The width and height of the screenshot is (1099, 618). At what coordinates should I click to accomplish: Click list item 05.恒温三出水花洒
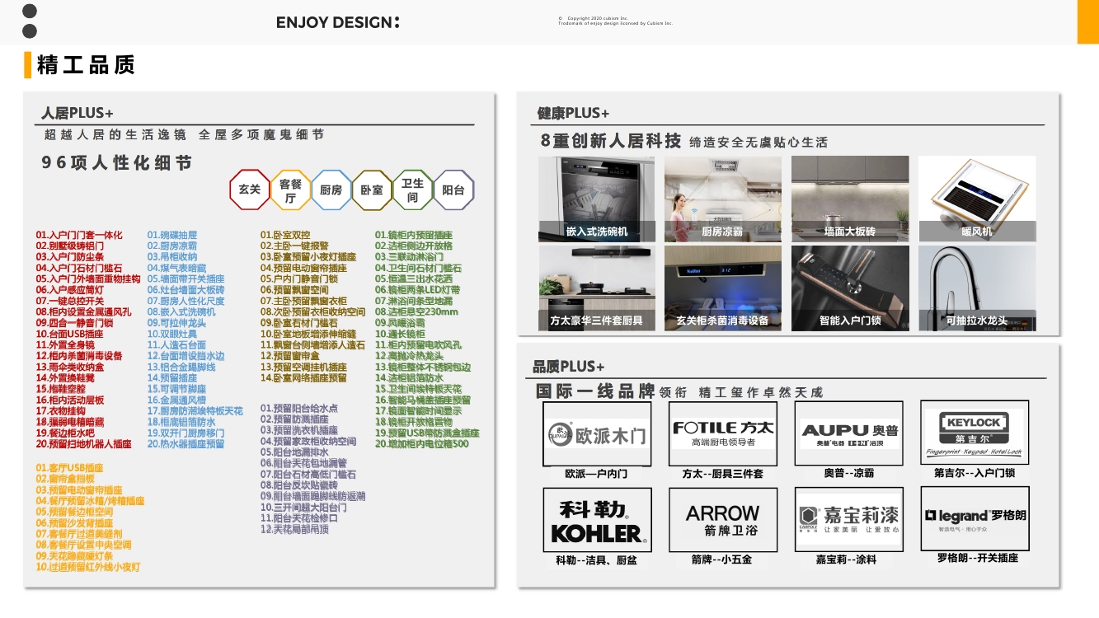click(414, 279)
